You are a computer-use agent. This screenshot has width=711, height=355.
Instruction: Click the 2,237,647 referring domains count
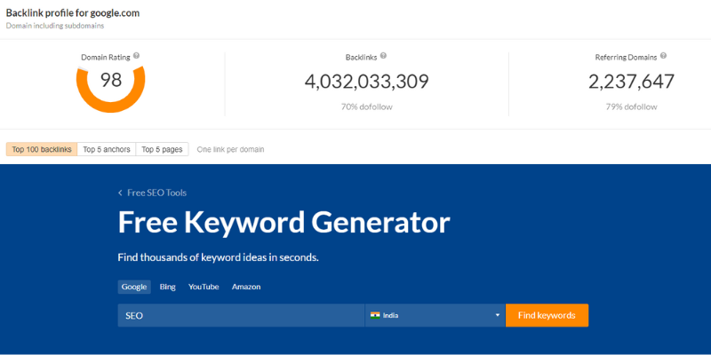[631, 82]
